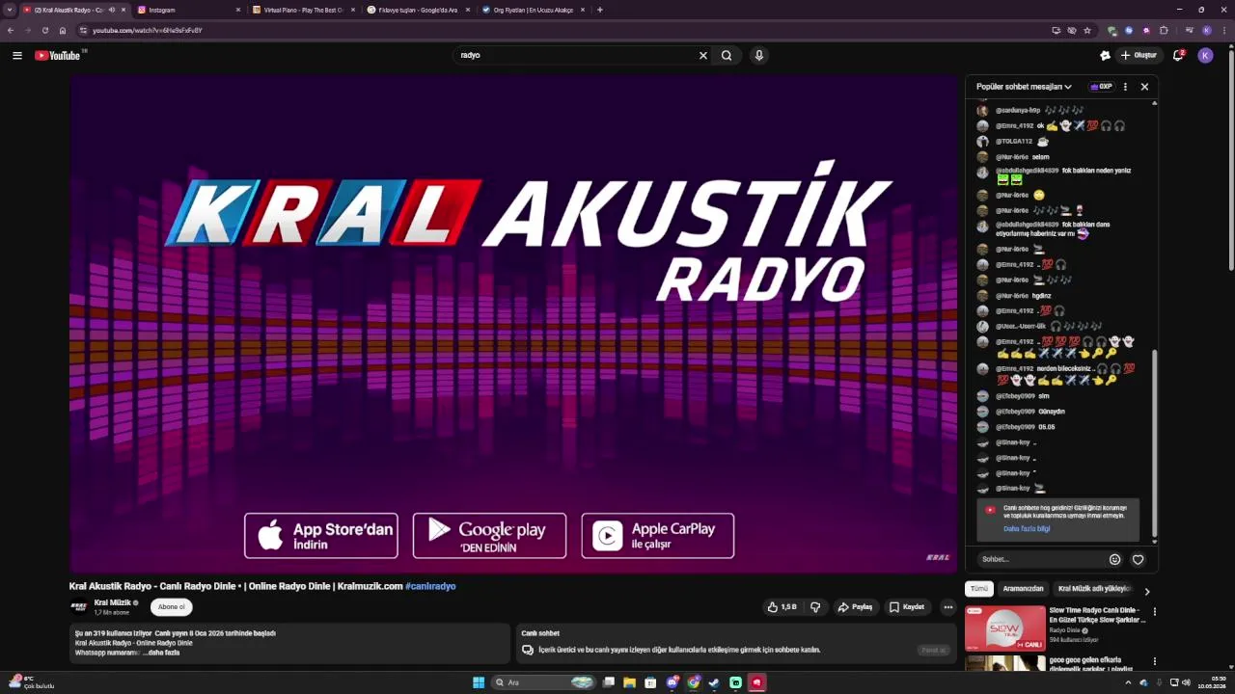Click the YouTube search text field
This screenshot has width=1235, height=694.
(x=577, y=55)
